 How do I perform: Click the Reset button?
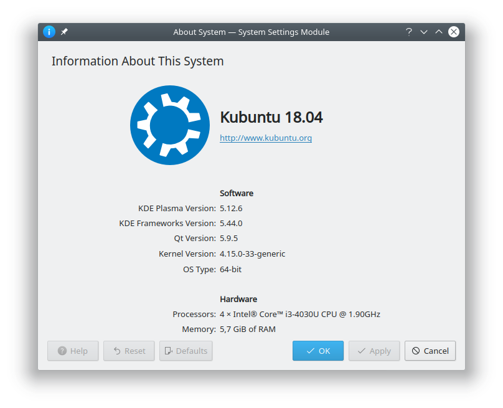pos(129,351)
